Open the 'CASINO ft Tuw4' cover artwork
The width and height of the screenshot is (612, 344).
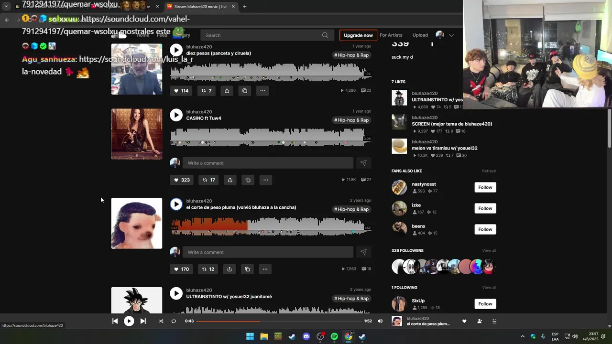coord(137,134)
